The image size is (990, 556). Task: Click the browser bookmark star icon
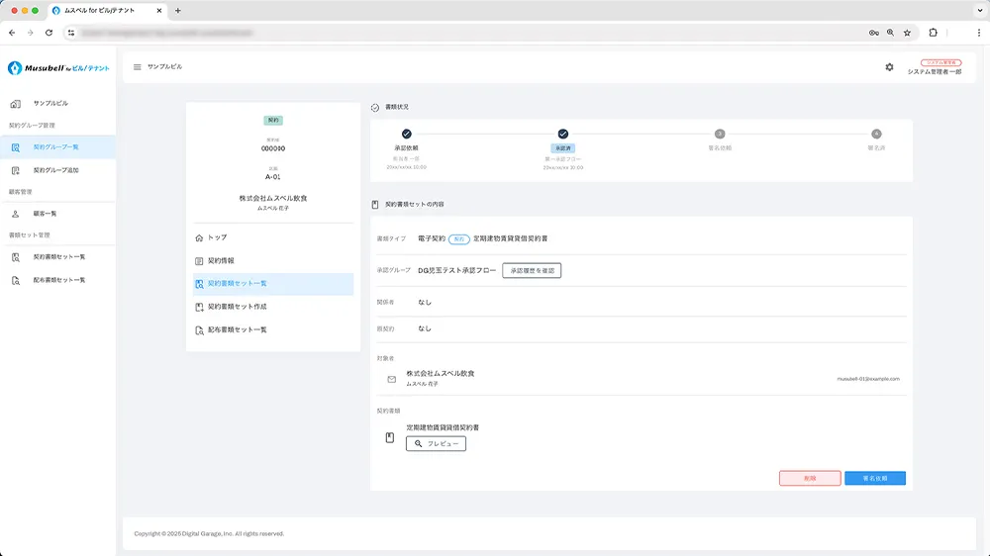[x=907, y=33]
